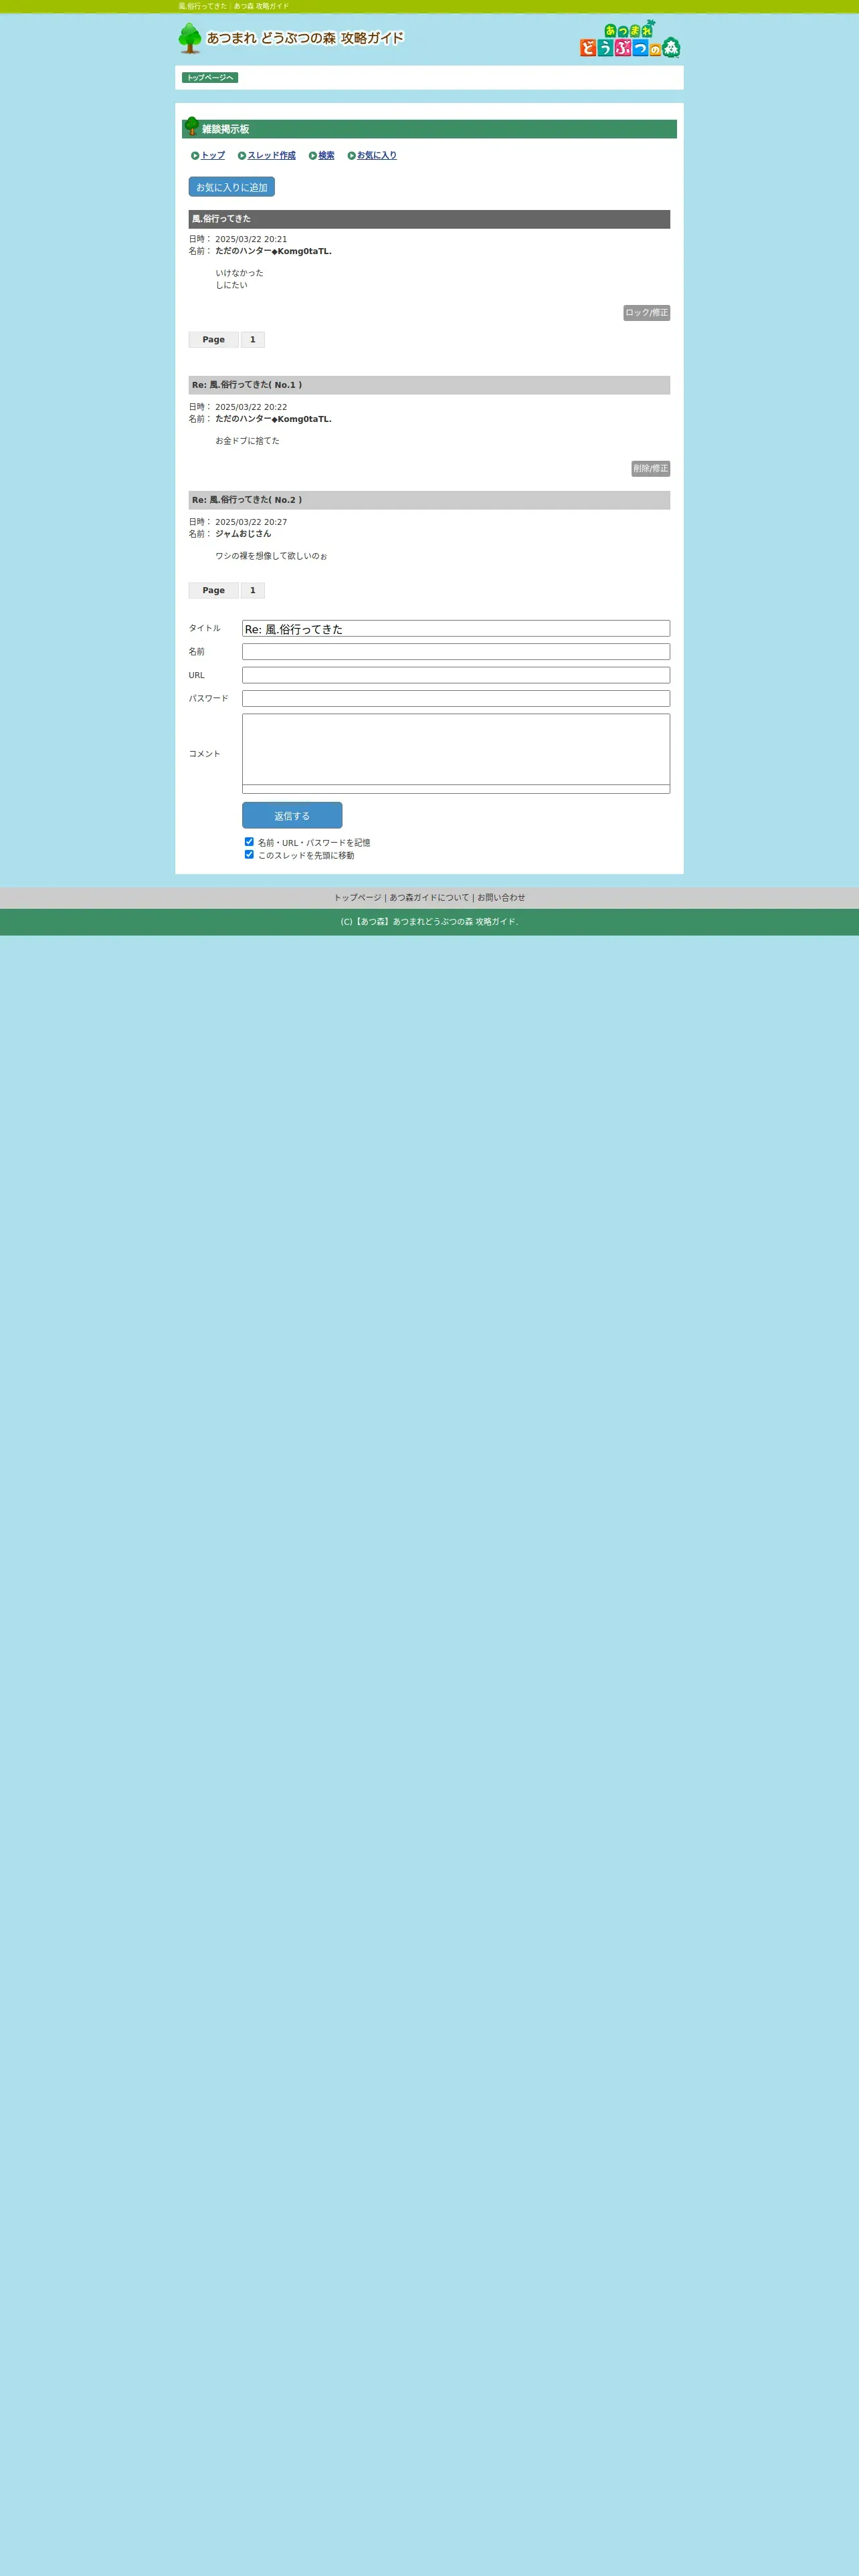Open the あつまれどうぶつの森 logo image
This screenshot has height=2576, width=859.
(630, 39)
